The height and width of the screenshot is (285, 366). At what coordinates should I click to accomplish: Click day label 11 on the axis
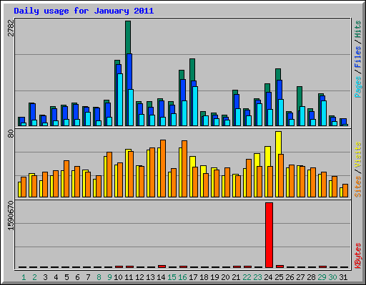click(129, 277)
